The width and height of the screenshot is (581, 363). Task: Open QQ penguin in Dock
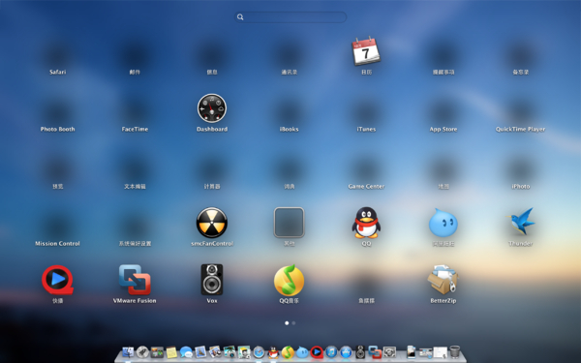point(273,352)
